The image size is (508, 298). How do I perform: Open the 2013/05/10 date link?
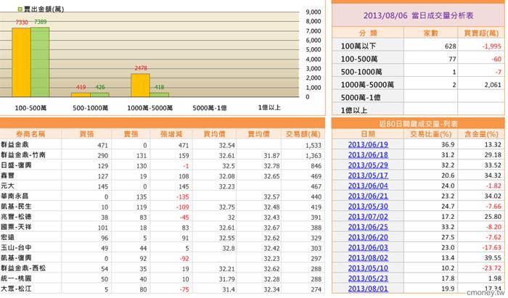click(368, 268)
